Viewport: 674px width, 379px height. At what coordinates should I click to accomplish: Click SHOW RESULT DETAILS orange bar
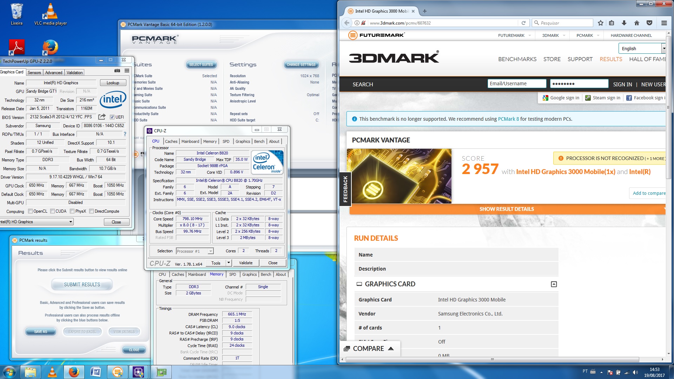tap(507, 209)
